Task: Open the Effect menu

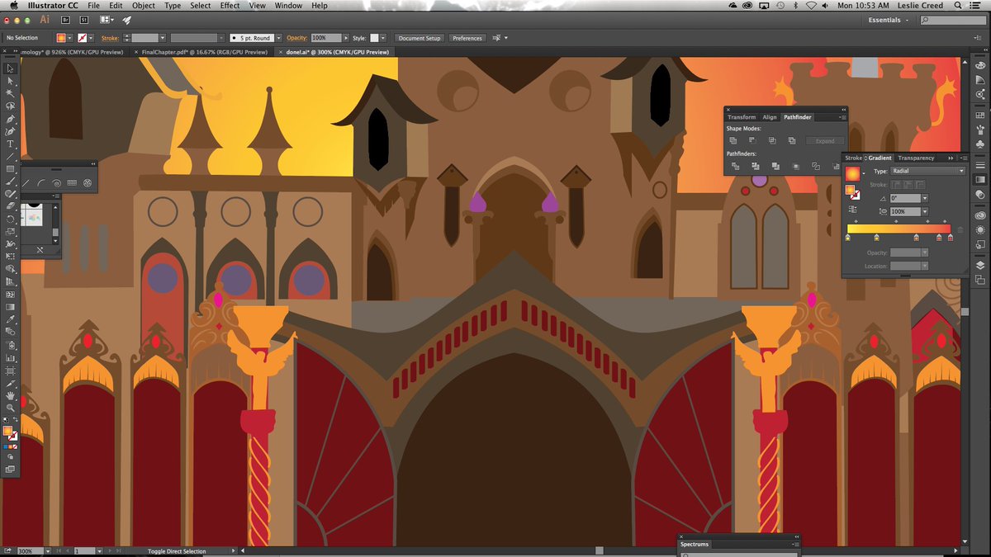Action: [230, 5]
